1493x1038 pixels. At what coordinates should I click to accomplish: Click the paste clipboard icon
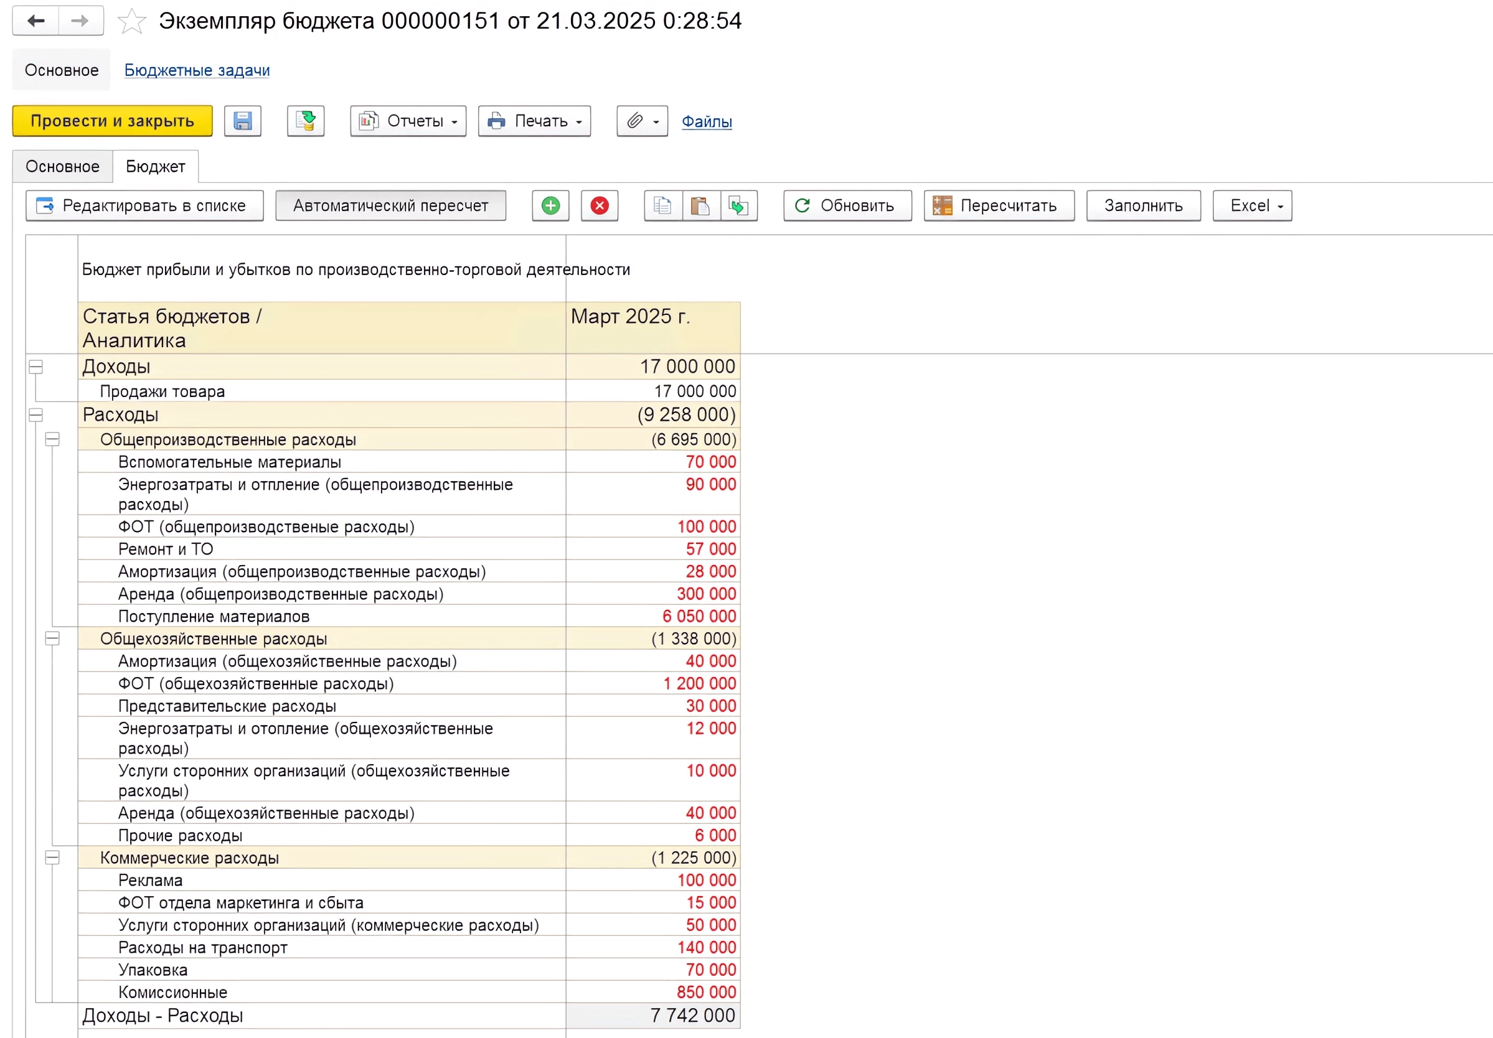[700, 206]
